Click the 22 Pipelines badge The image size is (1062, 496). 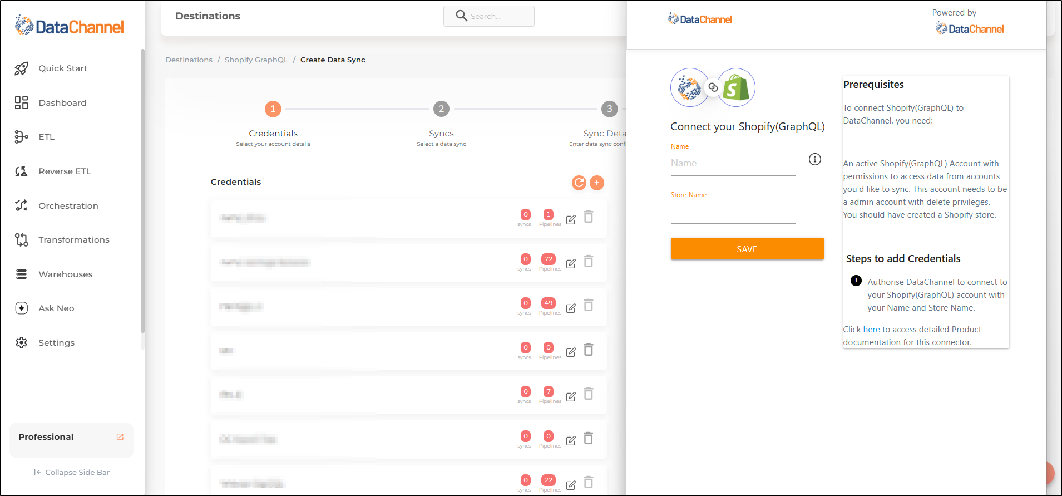549,480
